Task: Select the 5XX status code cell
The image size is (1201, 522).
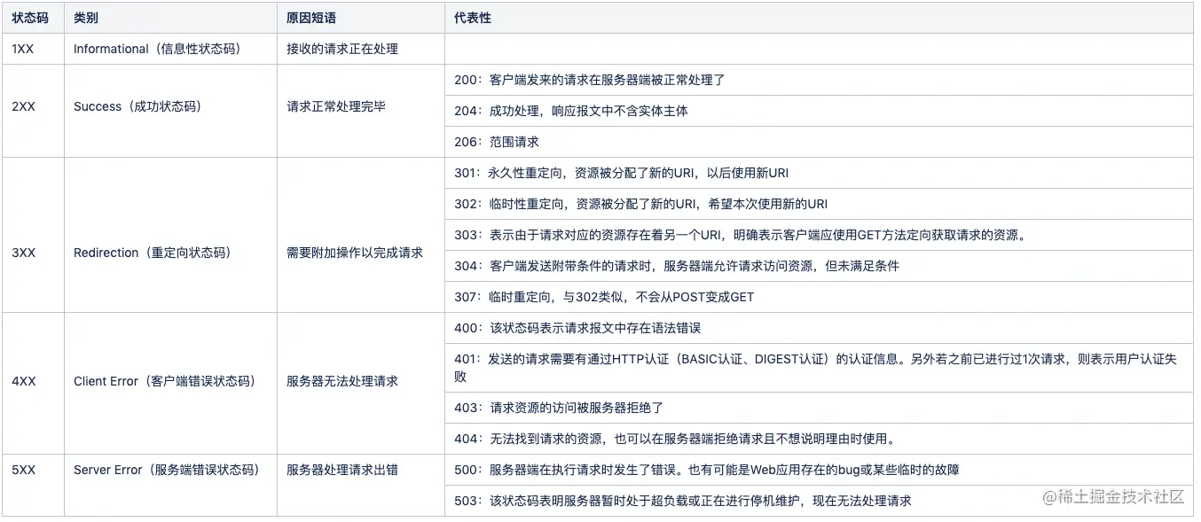Action: pyautogui.click(x=33, y=486)
